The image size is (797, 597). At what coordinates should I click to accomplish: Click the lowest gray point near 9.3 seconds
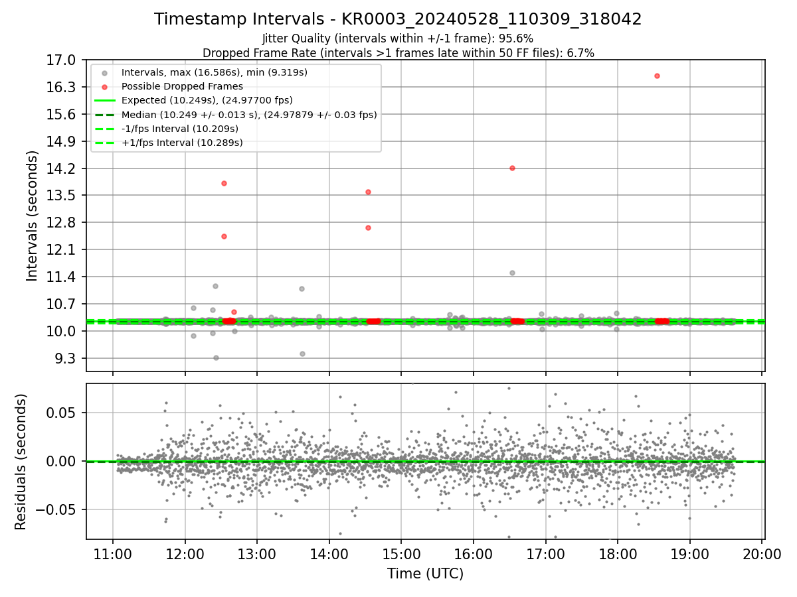pos(216,358)
